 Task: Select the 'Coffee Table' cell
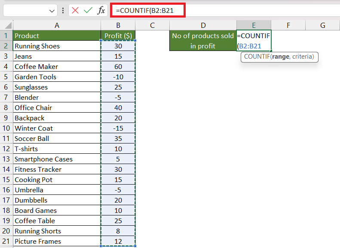click(57, 221)
